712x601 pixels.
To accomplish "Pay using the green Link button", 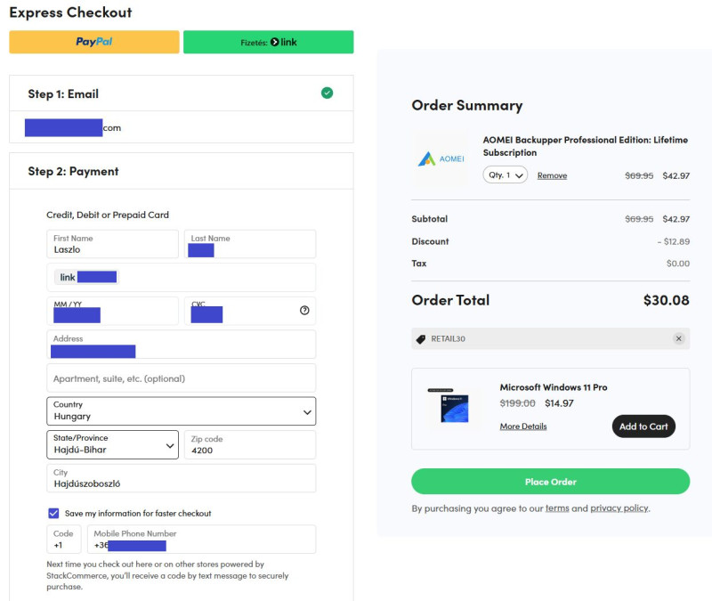I will click(269, 42).
